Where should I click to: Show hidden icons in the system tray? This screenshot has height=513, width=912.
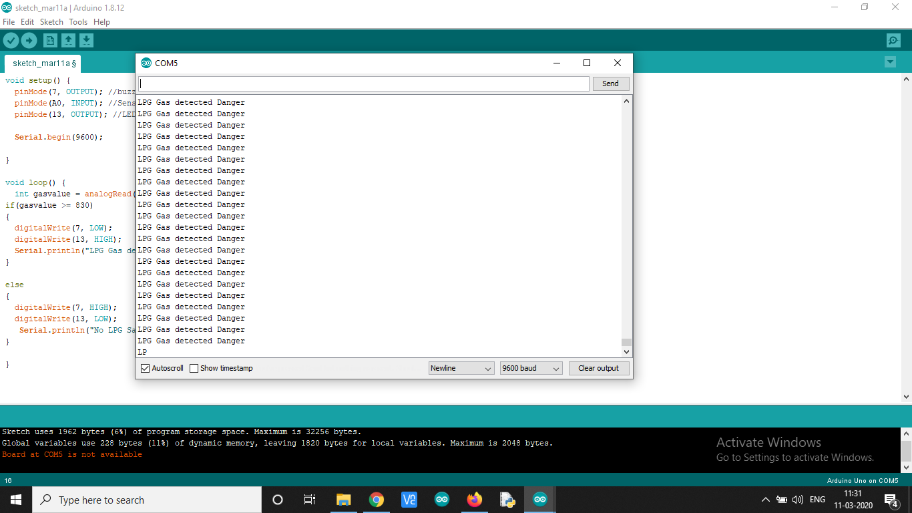point(766,500)
